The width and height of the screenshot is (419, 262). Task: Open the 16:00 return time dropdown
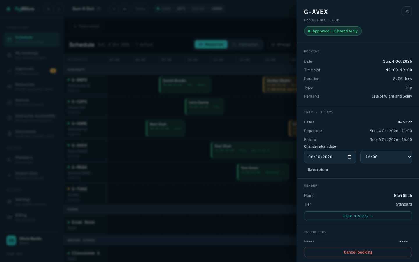(386, 157)
